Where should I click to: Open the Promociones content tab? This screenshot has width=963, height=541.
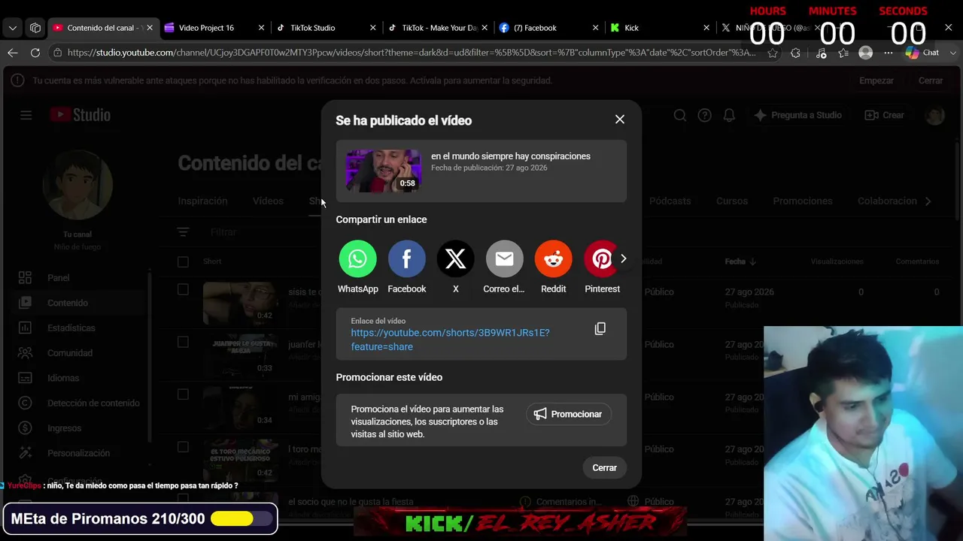pos(803,201)
